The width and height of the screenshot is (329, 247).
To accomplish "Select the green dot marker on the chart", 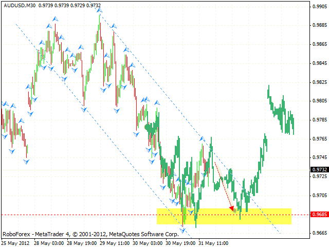I will point(148,127).
